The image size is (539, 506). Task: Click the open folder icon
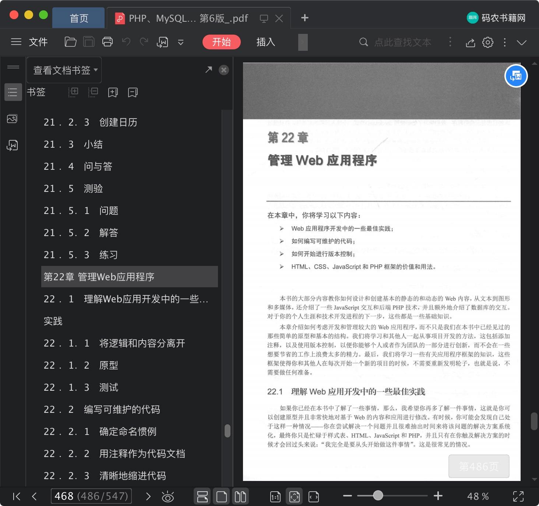pyautogui.click(x=70, y=42)
